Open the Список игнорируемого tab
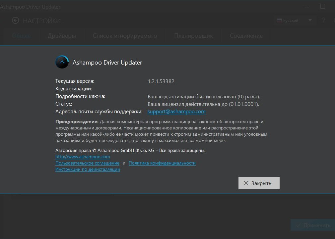The width and height of the screenshot is (335, 239). point(125,36)
